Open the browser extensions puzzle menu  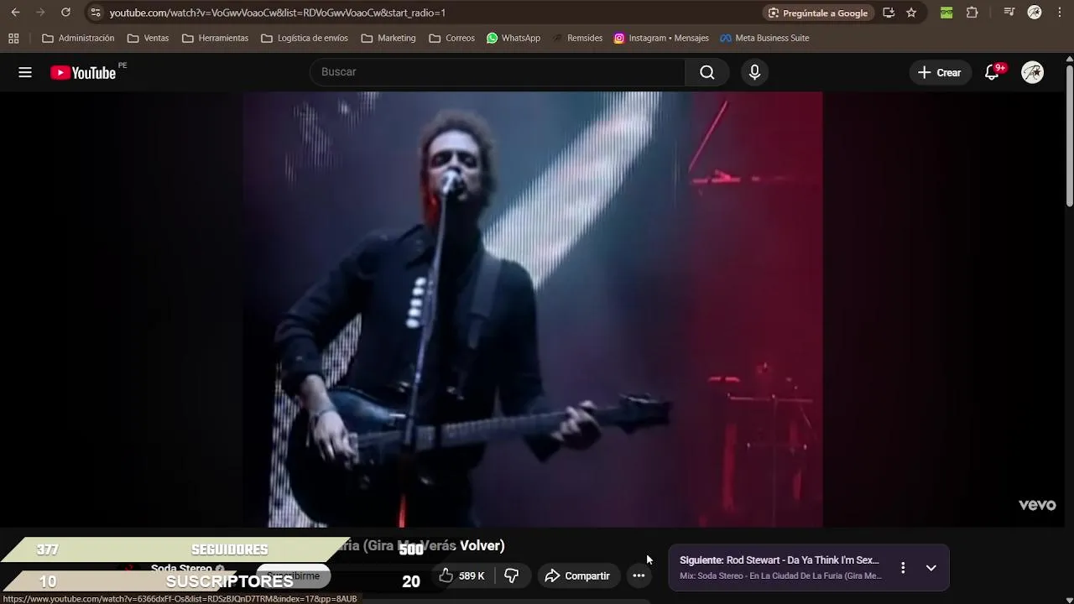[972, 13]
